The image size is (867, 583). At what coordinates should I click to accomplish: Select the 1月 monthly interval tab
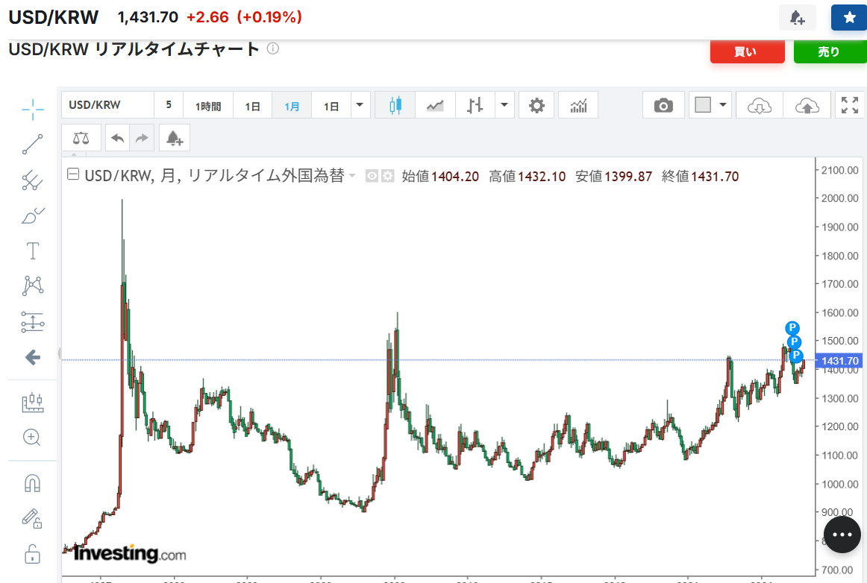(x=292, y=106)
